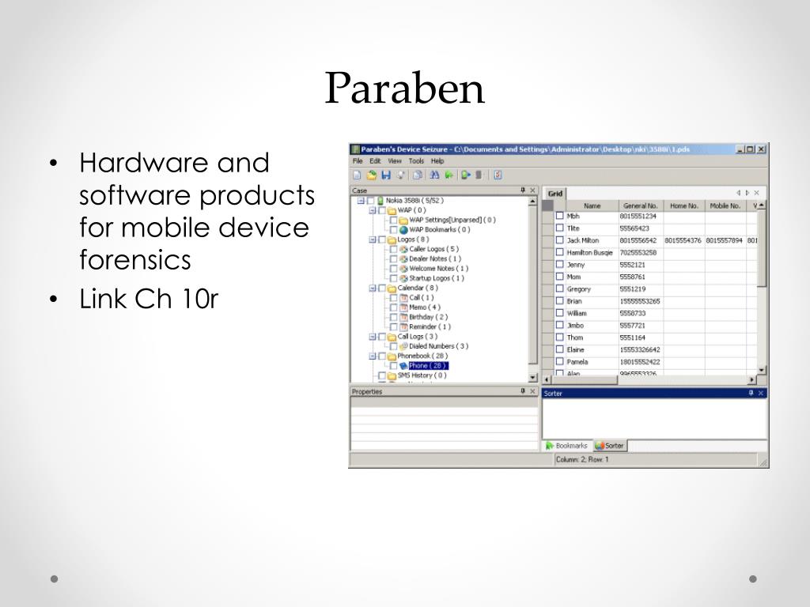Image resolution: width=810 pixels, height=607 pixels.
Task: Switch to the Bookmarks tab
Action: click(x=566, y=446)
